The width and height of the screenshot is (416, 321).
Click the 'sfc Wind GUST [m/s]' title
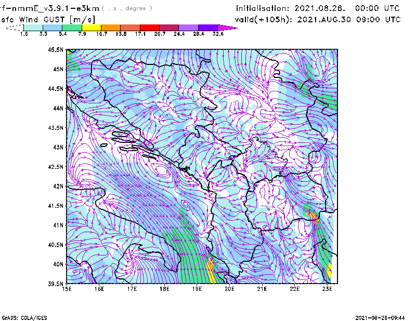pyautogui.click(x=48, y=20)
